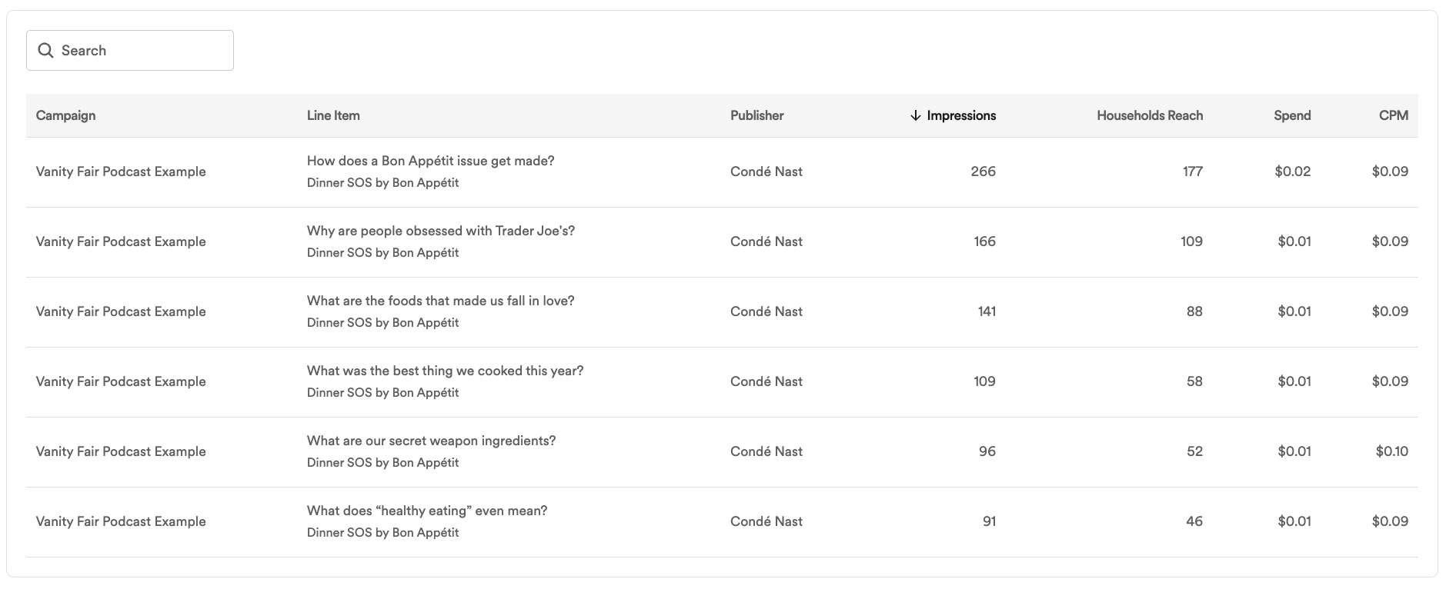Sort by Campaign column header

[66, 115]
